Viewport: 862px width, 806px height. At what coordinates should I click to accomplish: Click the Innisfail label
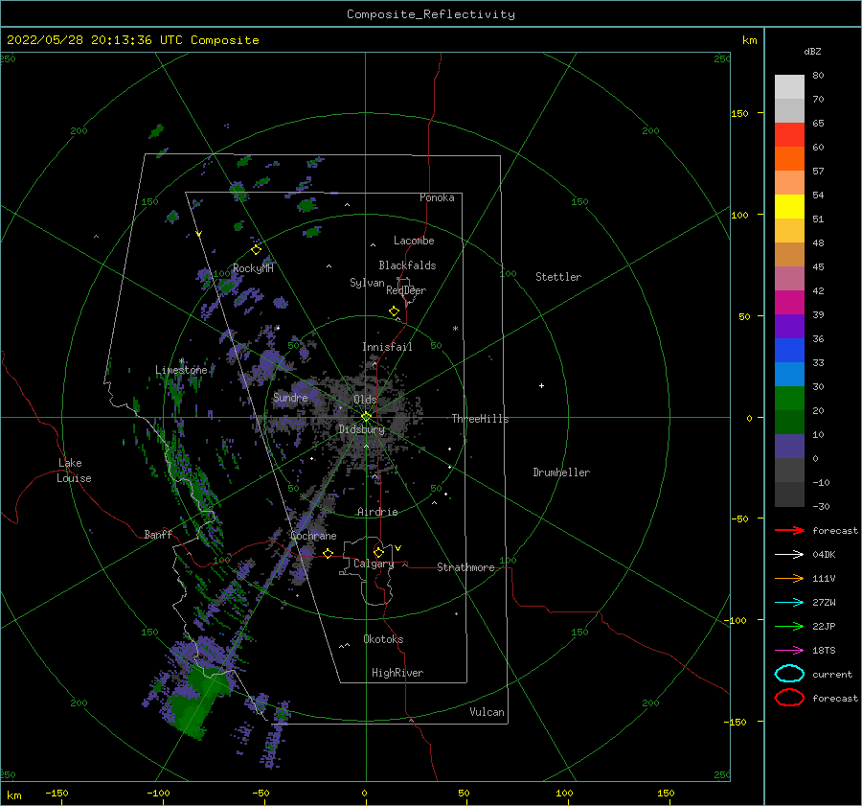click(x=387, y=347)
